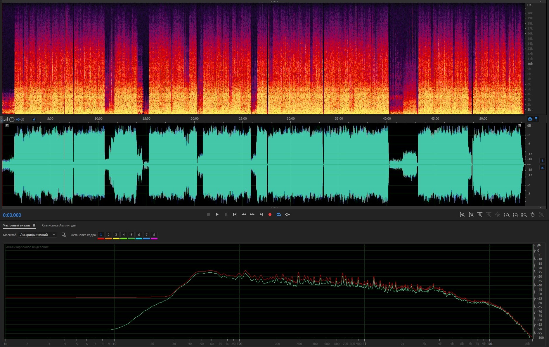Screen dimensions: 549x347
Task: Toggle loop playback icon
Action: [279, 214]
